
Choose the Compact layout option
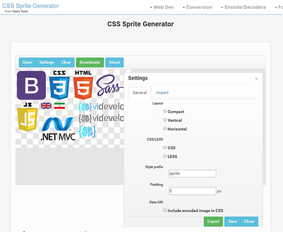[165, 111]
